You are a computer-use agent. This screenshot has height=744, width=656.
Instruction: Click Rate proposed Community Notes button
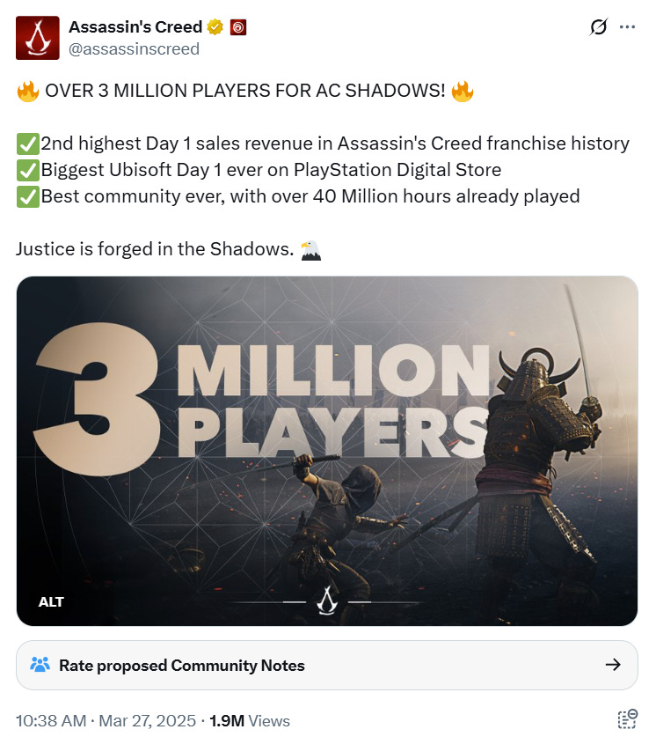point(327,665)
